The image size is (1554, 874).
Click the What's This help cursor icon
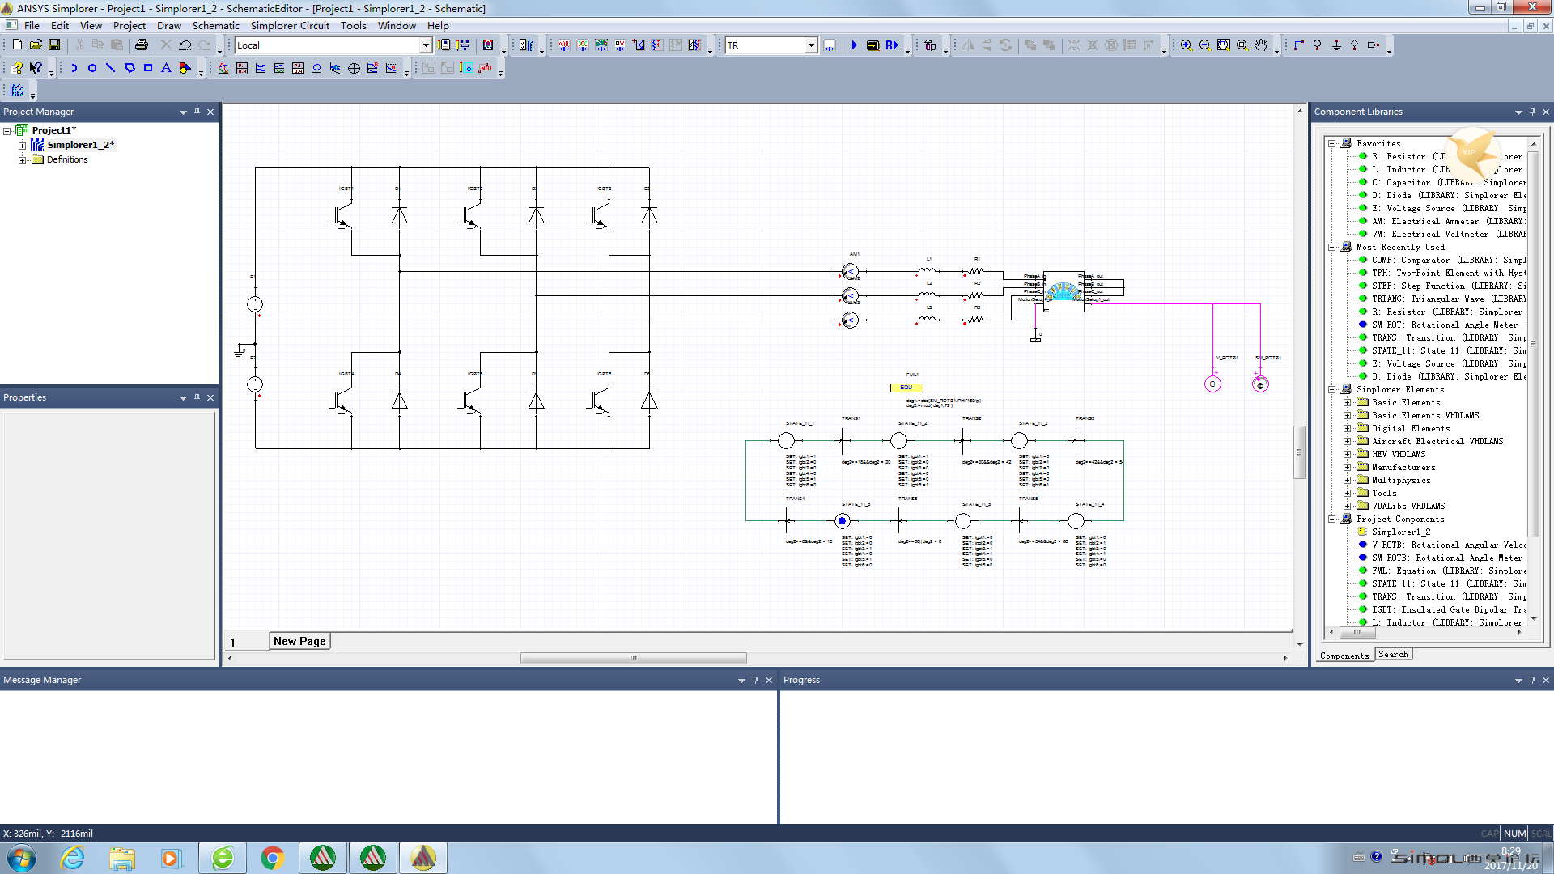pyautogui.click(x=36, y=68)
